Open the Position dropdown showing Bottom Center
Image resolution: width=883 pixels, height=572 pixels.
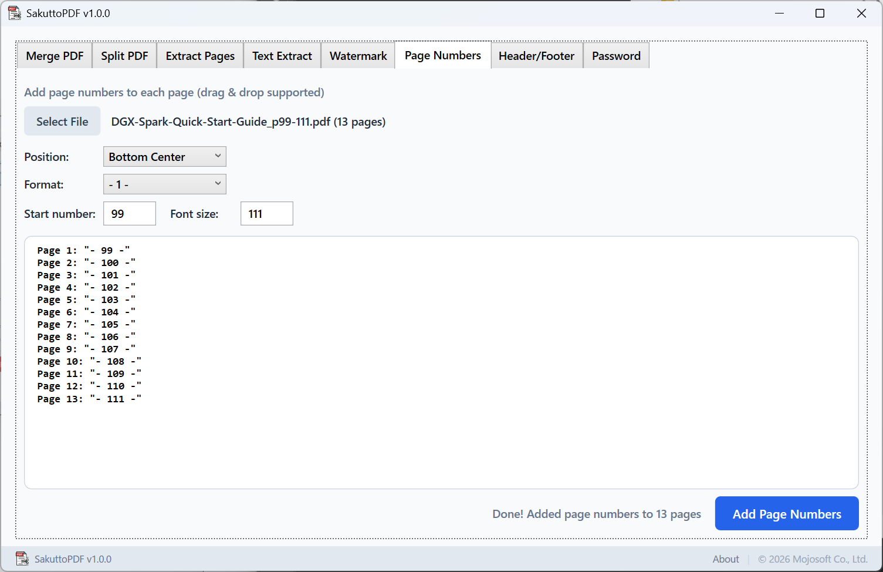click(x=164, y=157)
